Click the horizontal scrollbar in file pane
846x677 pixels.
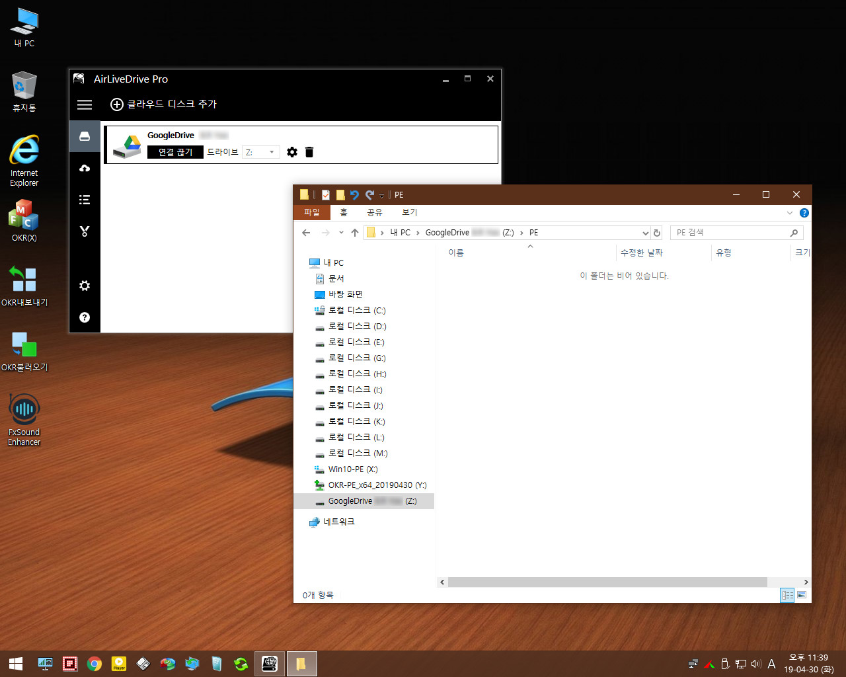tap(607, 582)
